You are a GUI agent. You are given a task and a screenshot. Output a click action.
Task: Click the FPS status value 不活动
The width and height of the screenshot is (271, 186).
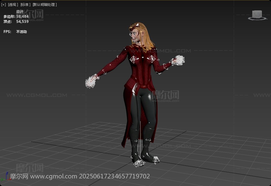coord(22,32)
